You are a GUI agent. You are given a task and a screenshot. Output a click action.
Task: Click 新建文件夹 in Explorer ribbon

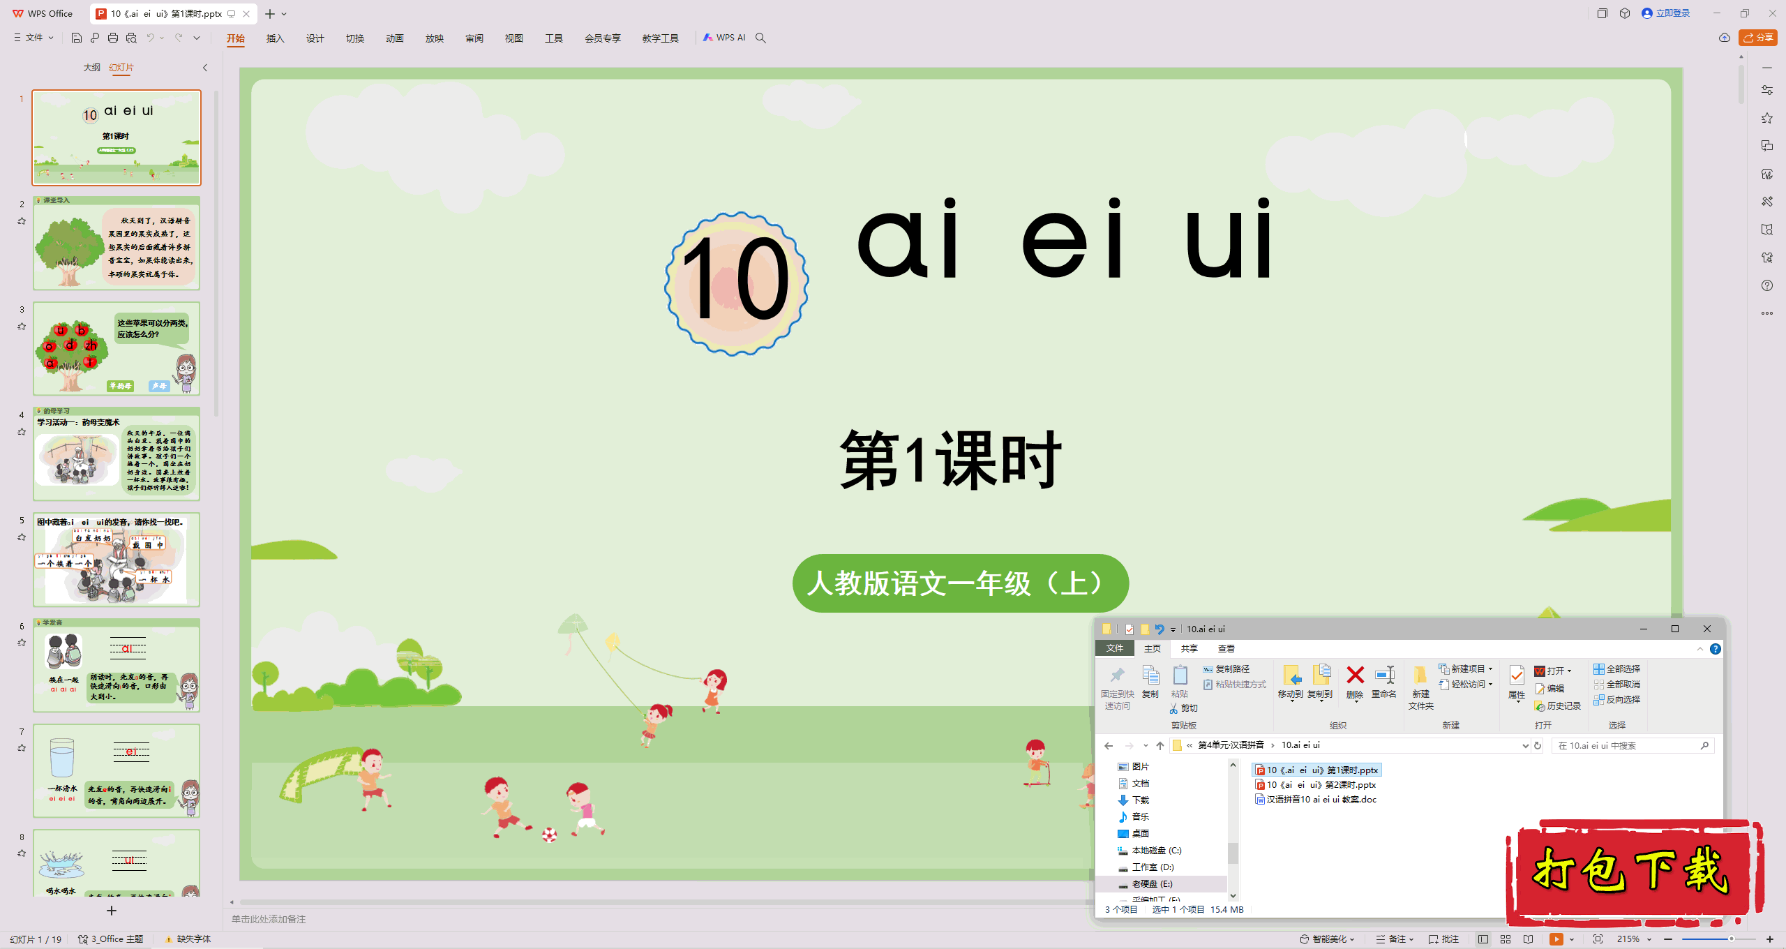(x=1420, y=687)
